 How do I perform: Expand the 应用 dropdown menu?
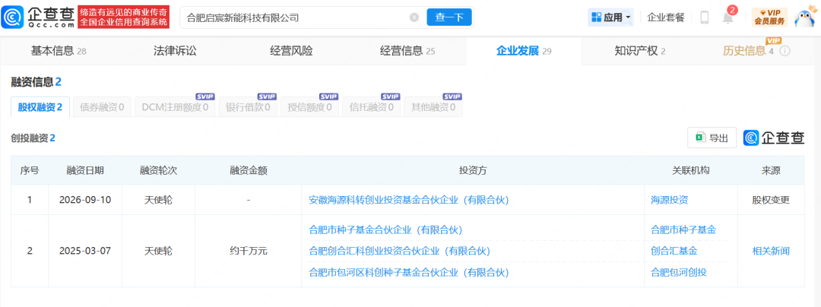click(x=610, y=17)
